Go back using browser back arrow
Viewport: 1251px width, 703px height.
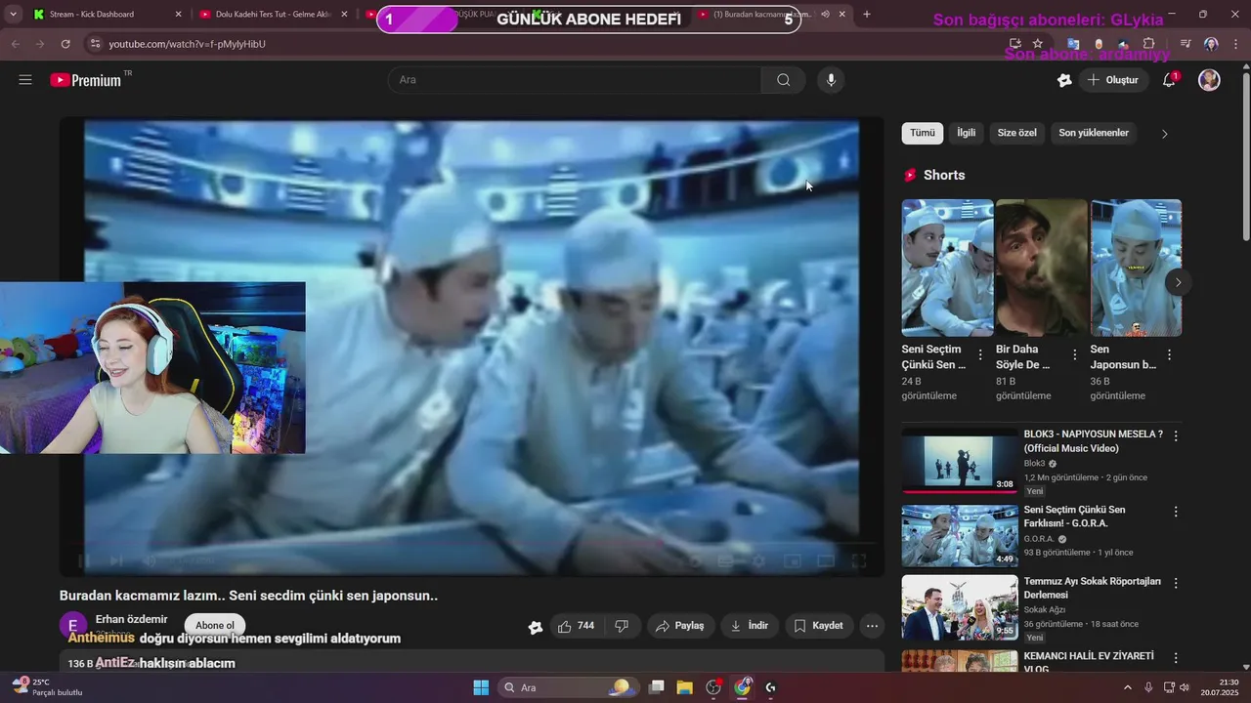15,44
